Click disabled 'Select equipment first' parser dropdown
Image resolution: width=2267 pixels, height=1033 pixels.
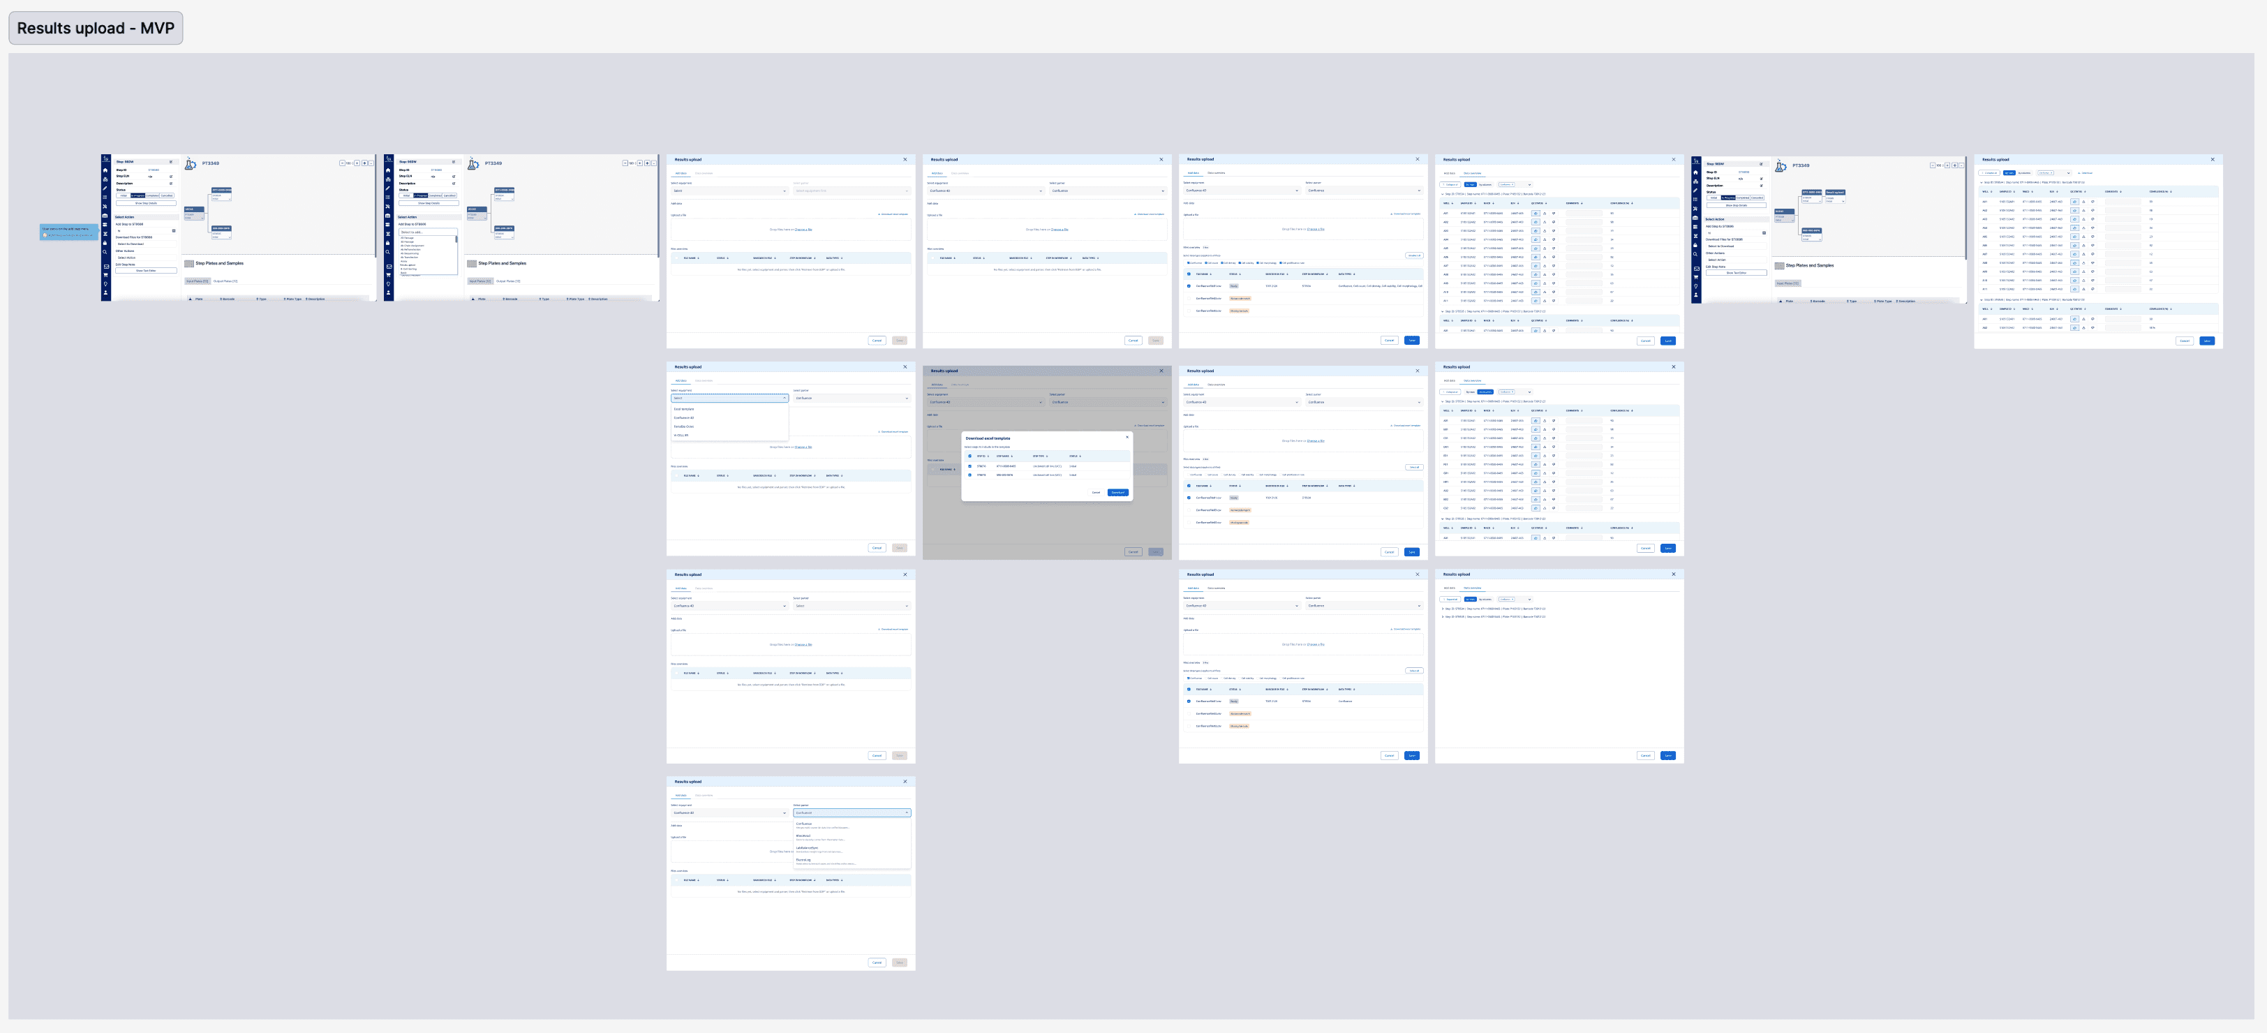tap(851, 190)
